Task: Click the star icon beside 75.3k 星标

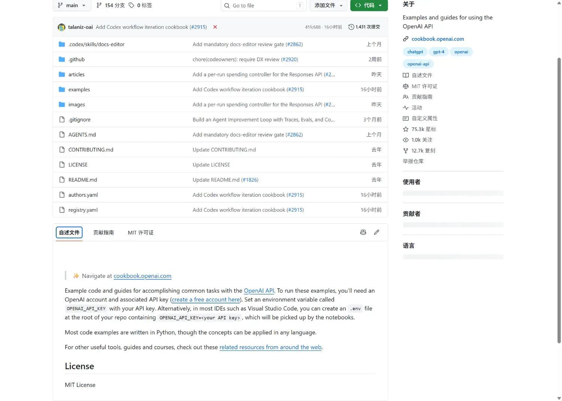Action: [406, 129]
